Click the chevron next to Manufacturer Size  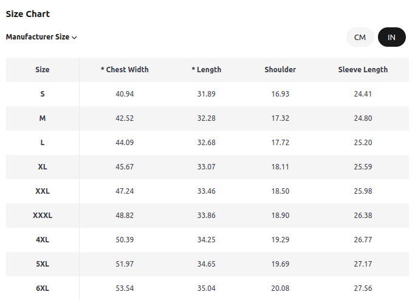click(x=74, y=38)
